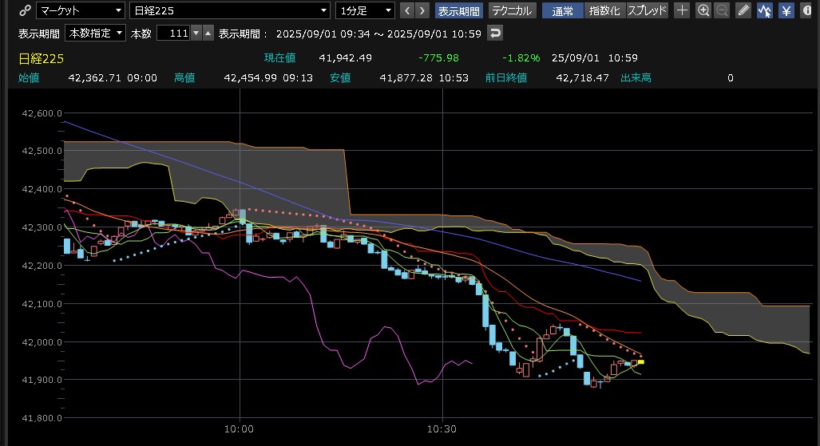Click the crosshair plus icon
The width and height of the screenshot is (820, 446).
682,10
